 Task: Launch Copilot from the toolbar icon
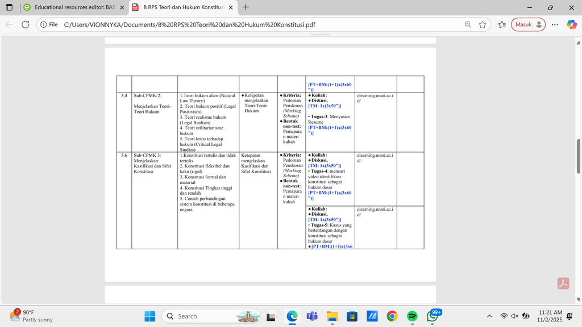pos(572,24)
